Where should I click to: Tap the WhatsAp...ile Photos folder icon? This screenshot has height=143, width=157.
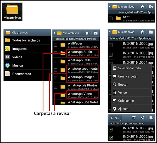click(x=63, y=87)
